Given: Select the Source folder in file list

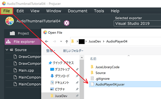Looking at the screenshot, I should pyautogui.click(x=101, y=73).
